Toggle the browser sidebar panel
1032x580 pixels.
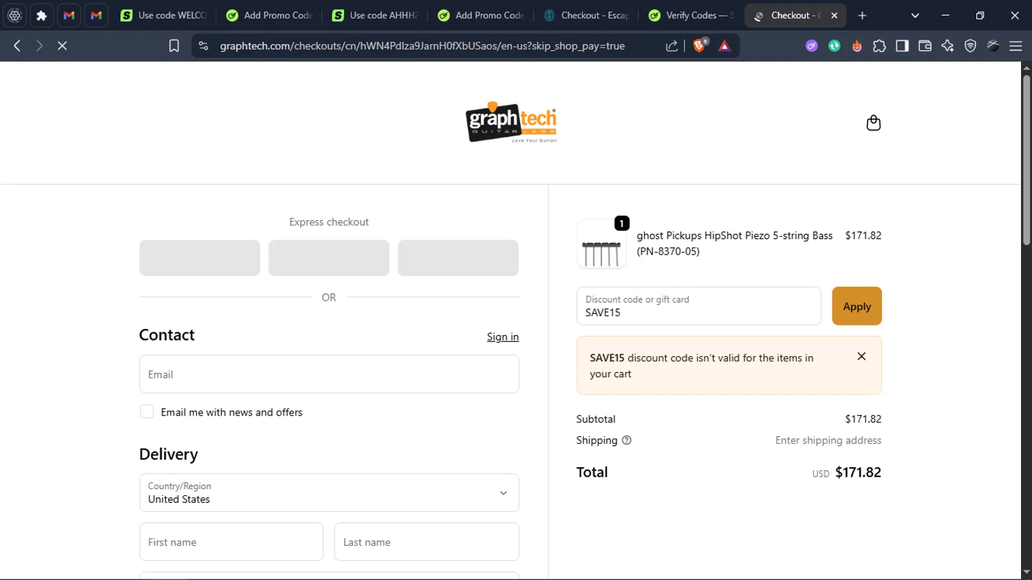pyautogui.click(x=902, y=45)
